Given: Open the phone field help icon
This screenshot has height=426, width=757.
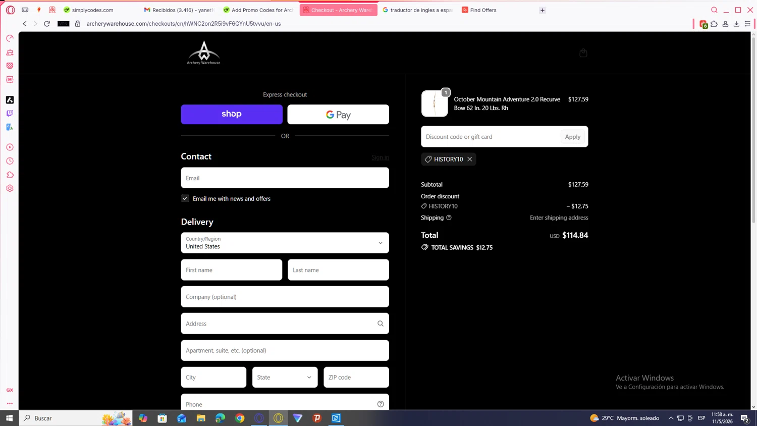Looking at the screenshot, I should click(381, 404).
